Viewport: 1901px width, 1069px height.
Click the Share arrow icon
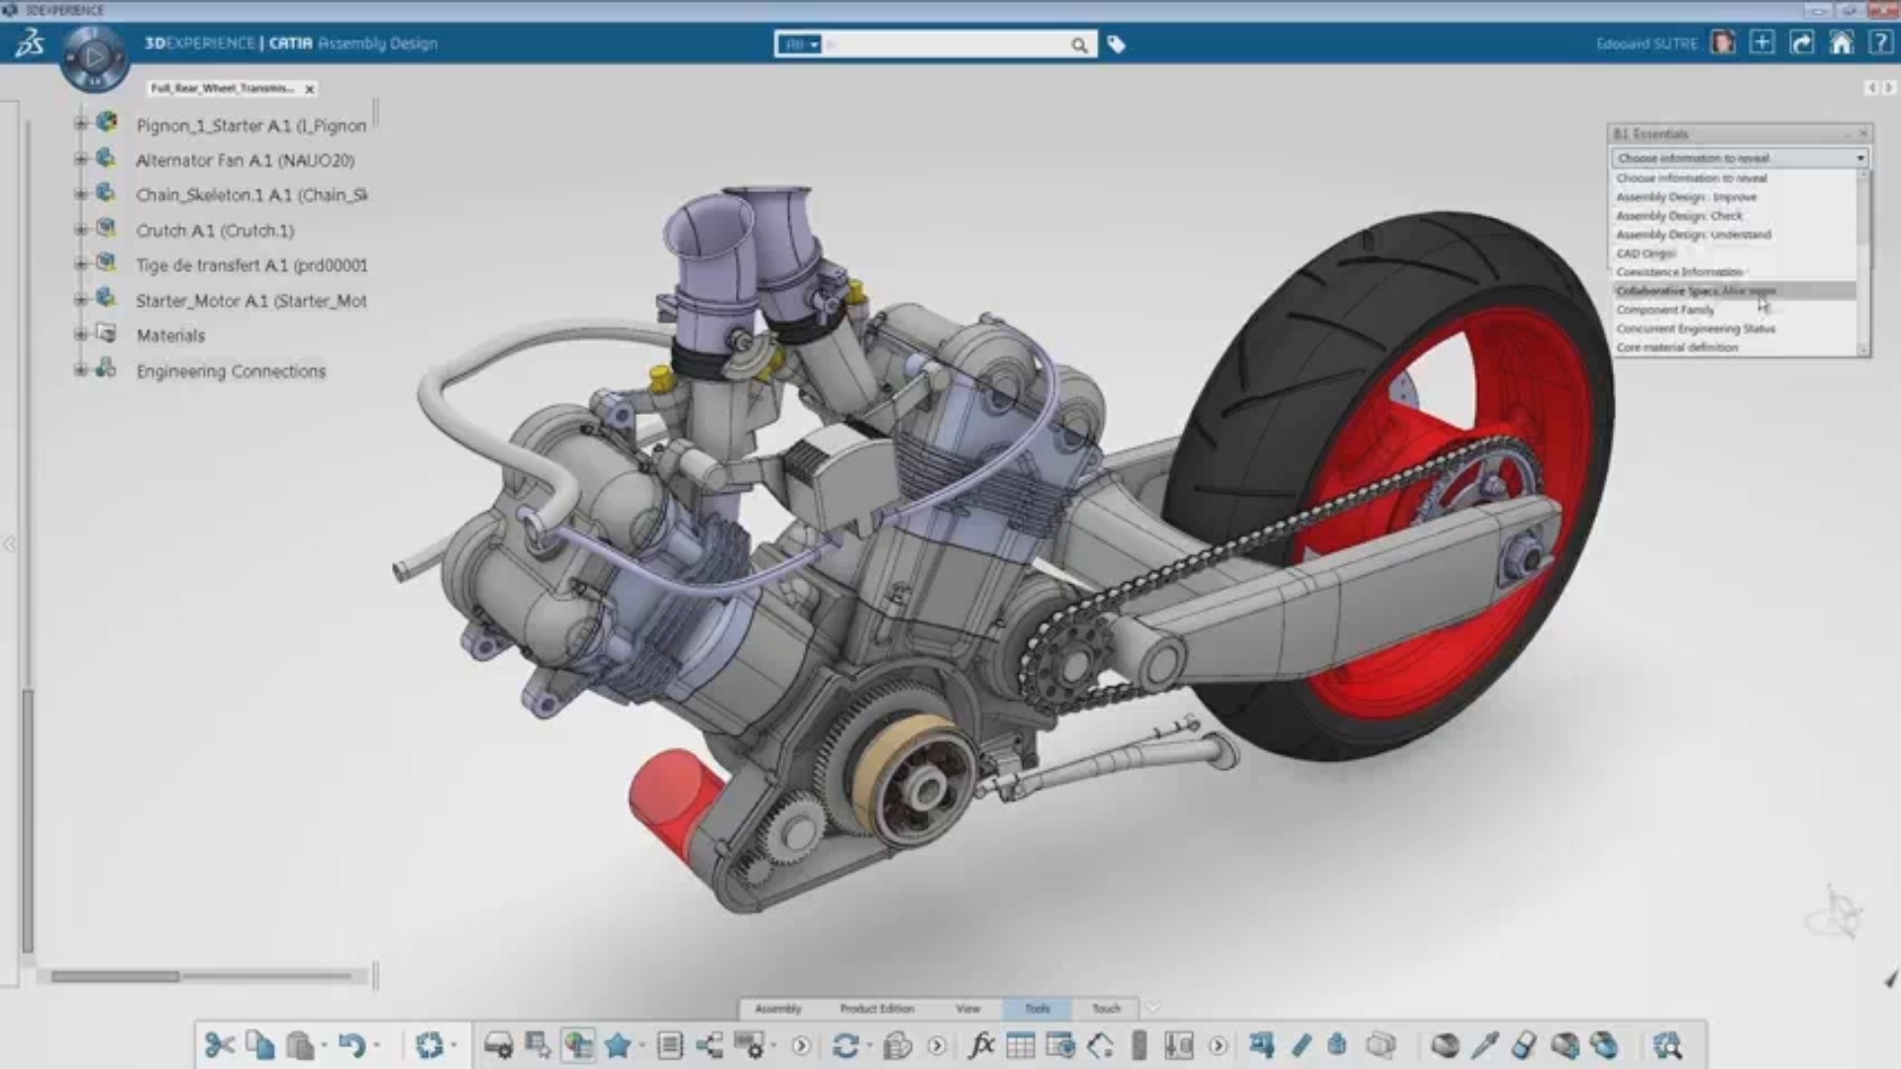[x=1802, y=43]
